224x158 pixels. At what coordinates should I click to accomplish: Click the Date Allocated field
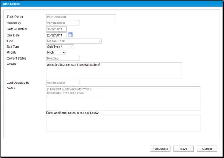point(56,29)
